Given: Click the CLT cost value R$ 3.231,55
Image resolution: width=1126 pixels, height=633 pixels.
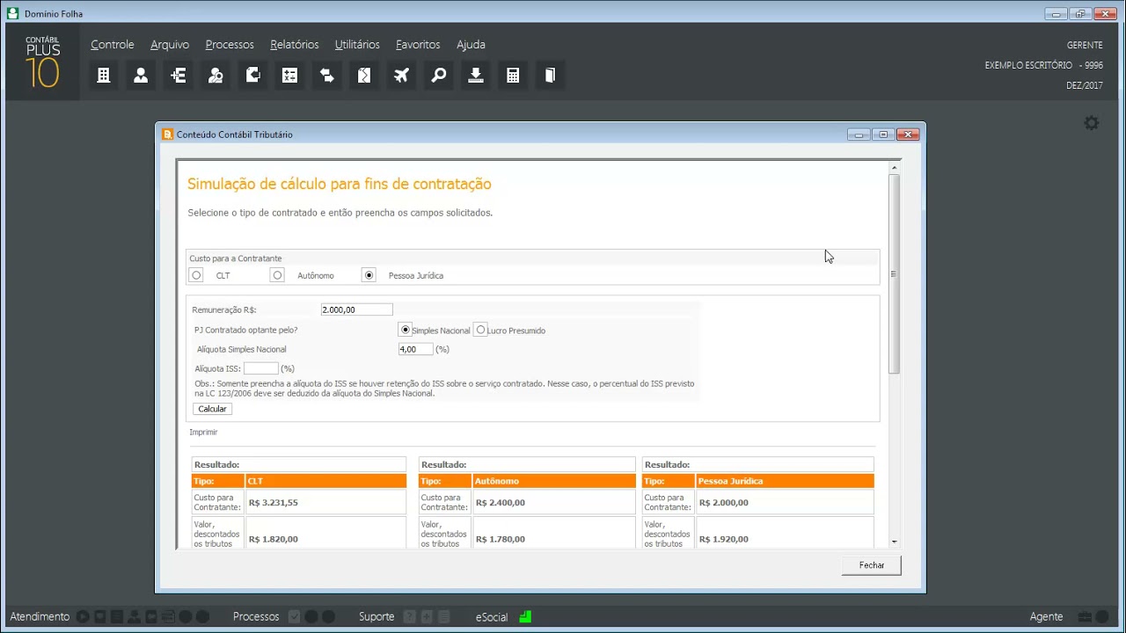Looking at the screenshot, I should [274, 503].
